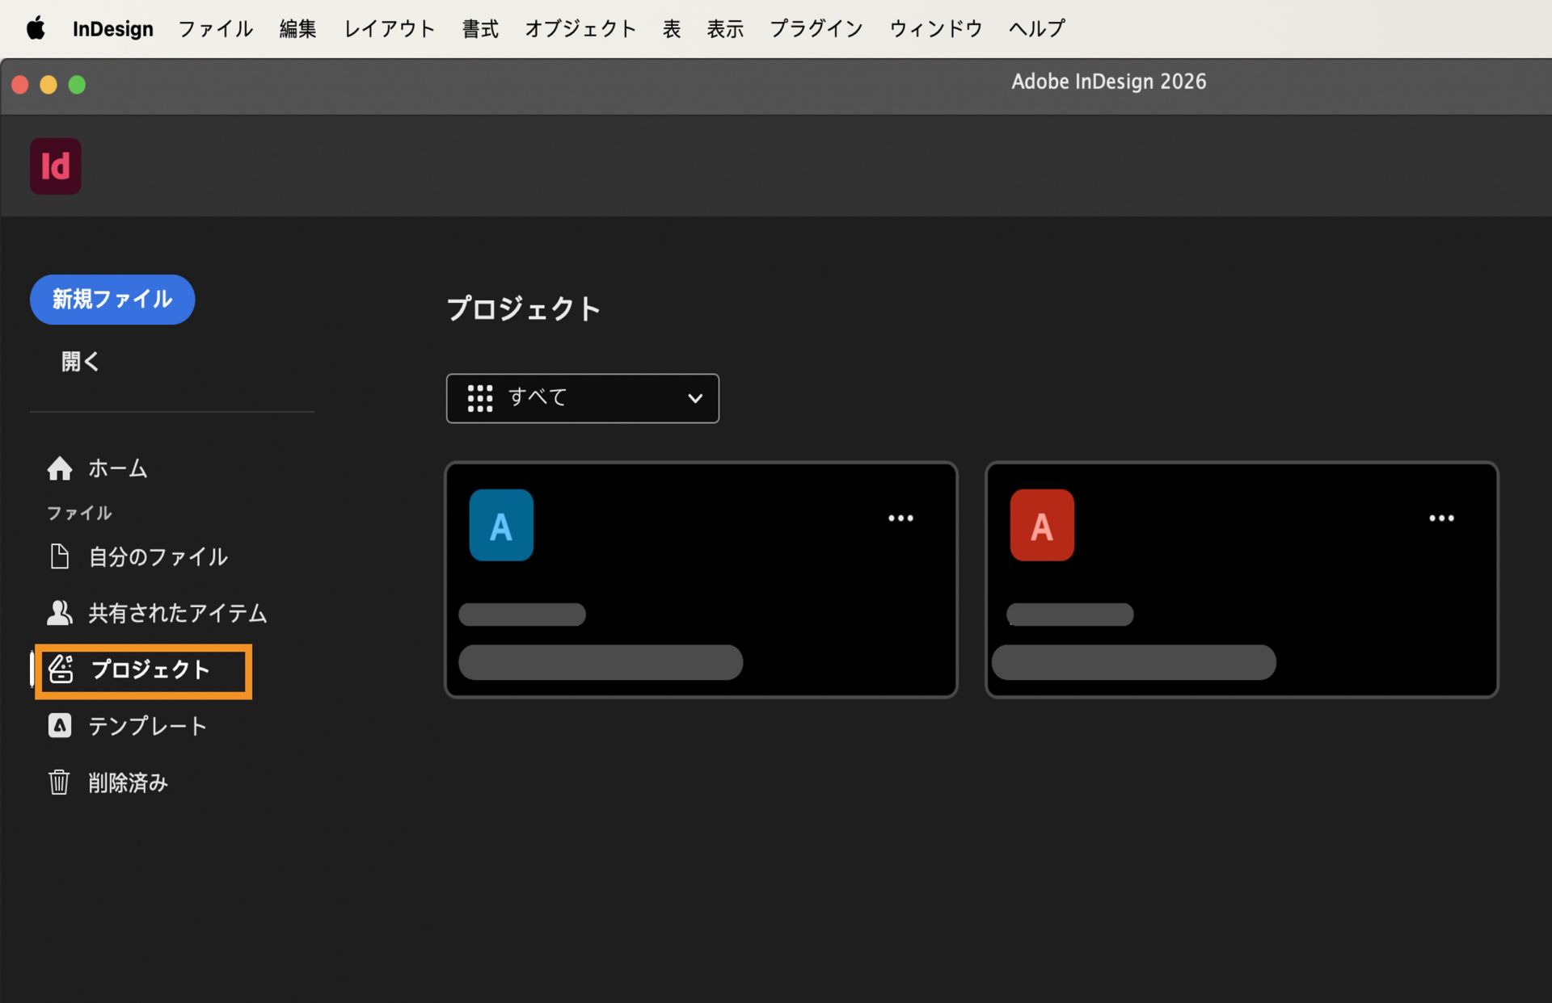
Task: Select ホーム in the sidebar
Action: tap(116, 468)
